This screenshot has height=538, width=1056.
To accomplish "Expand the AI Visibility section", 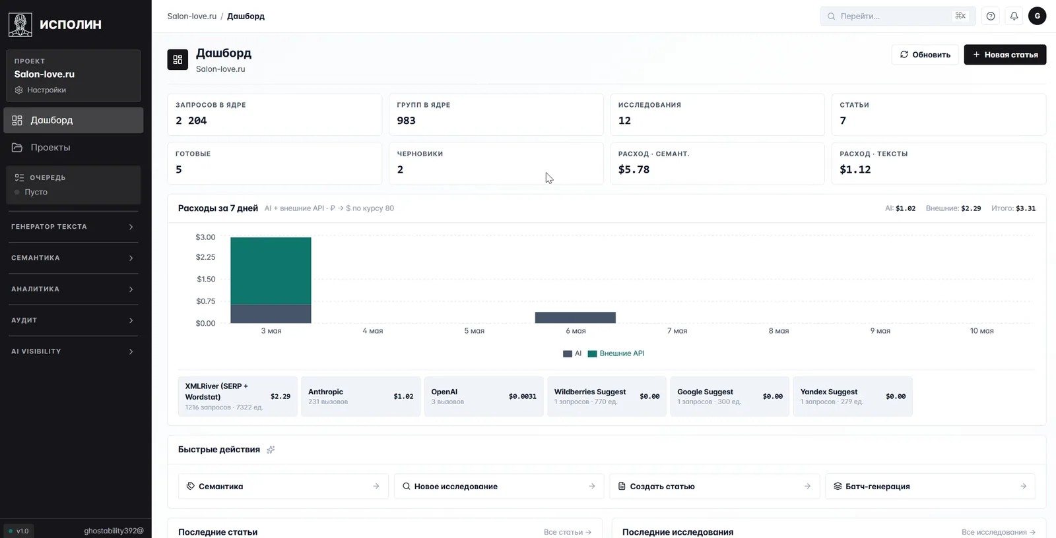I will [73, 351].
